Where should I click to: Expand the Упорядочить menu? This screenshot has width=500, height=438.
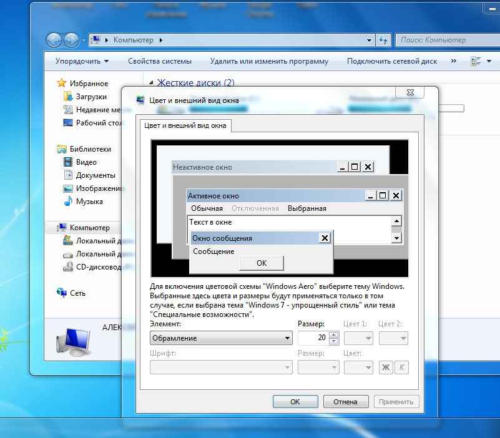pyautogui.click(x=82, y=61)
